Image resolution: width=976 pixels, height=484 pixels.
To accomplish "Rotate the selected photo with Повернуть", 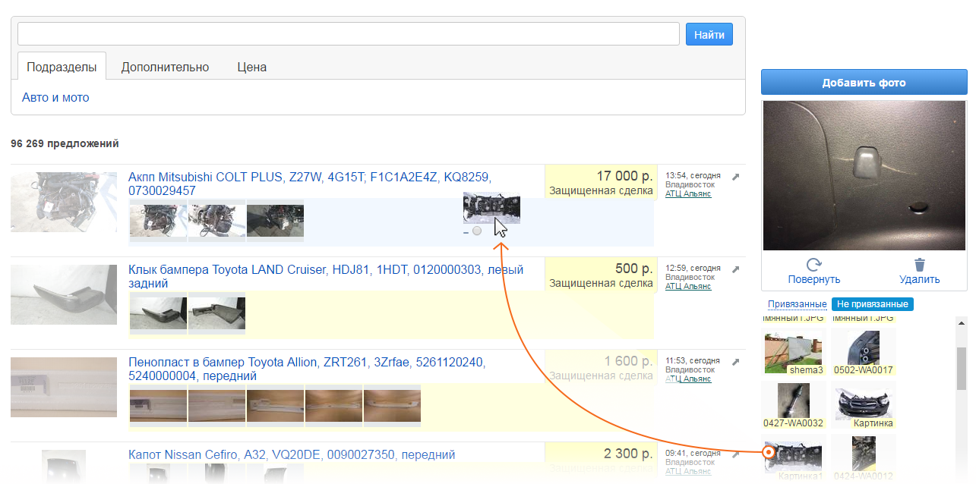I will coord(814,272).
